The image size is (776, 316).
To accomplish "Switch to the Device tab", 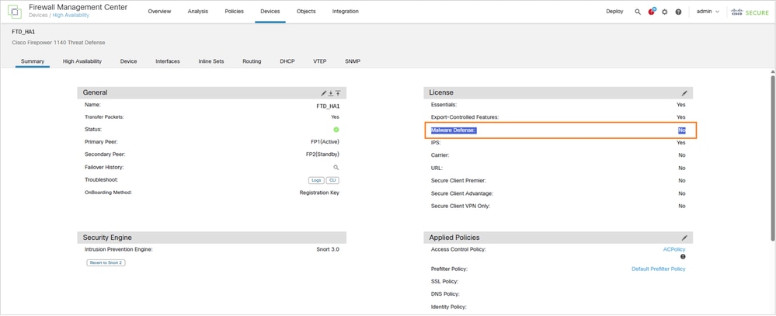I will point(129,61).
